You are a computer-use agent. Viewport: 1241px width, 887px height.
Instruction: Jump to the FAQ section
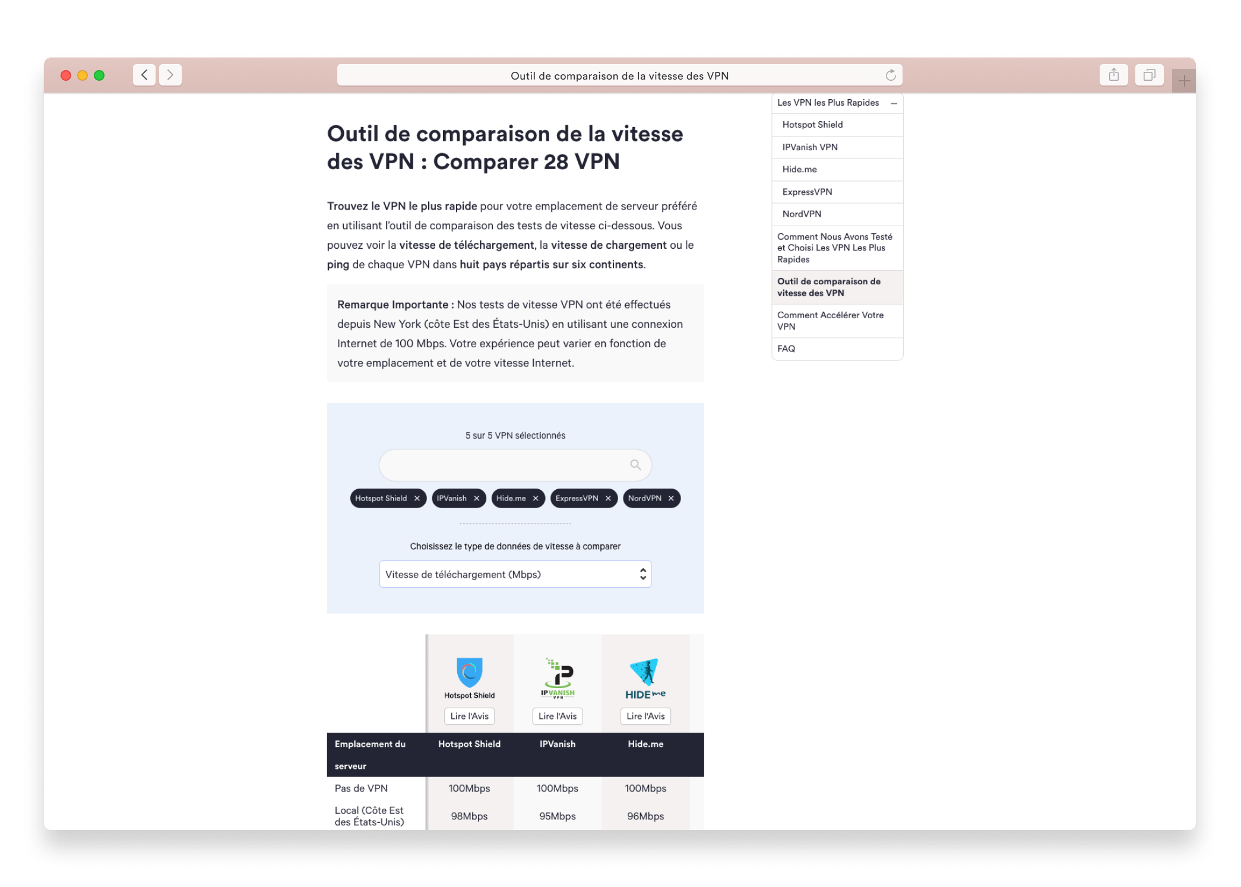pyautogui.click(x=837, y=349)
